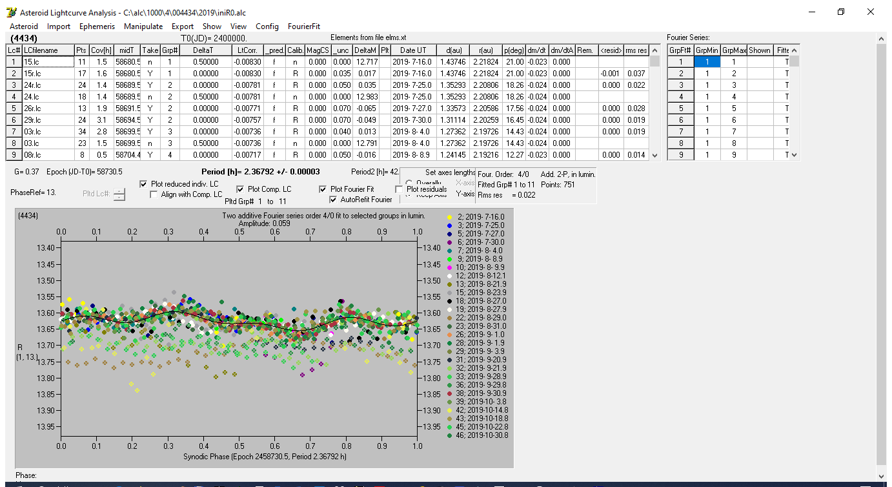This screenshot has height=487, width=892.
Task: Click the GrpMin header in Fourier Series
Action: coord(707,50)
